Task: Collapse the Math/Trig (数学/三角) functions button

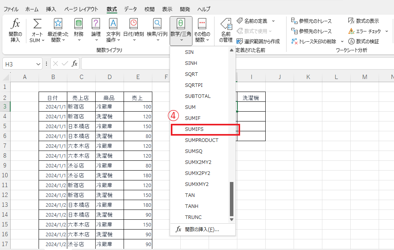Action: 181,31
